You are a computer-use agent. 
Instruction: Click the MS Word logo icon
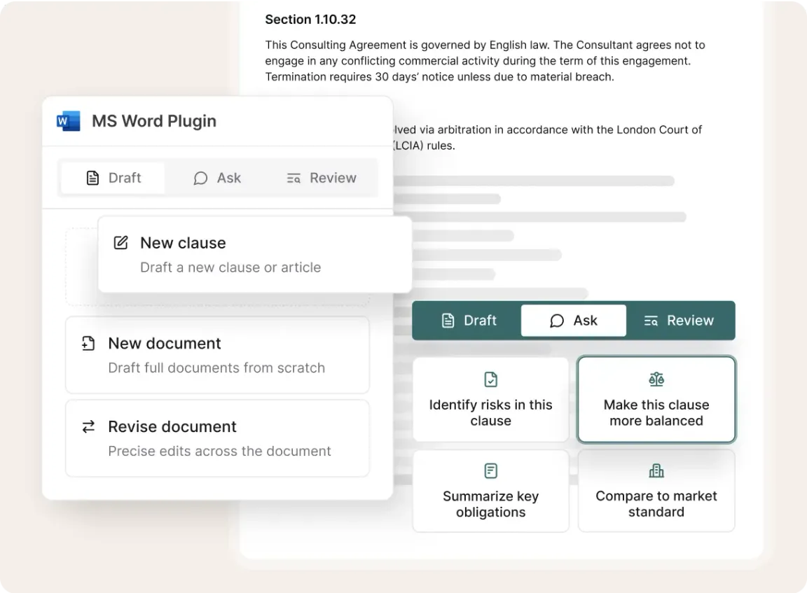68,120
